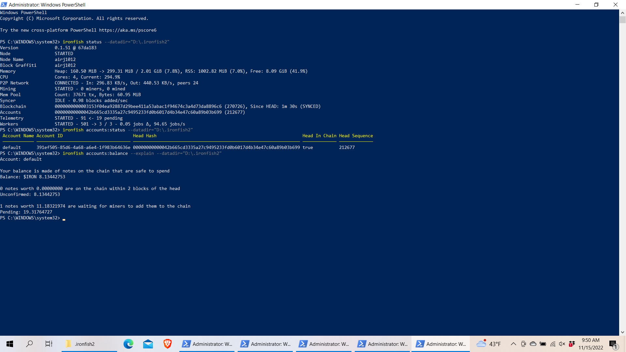Viewport: 626px width, 352px height.
Task: Click the scrollbar up arrow
Action: coord(622,13)
